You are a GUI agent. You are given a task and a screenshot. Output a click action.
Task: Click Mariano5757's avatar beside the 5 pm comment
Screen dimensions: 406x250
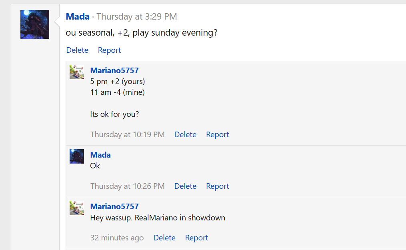pyautogui.click(x=77, y=72)
